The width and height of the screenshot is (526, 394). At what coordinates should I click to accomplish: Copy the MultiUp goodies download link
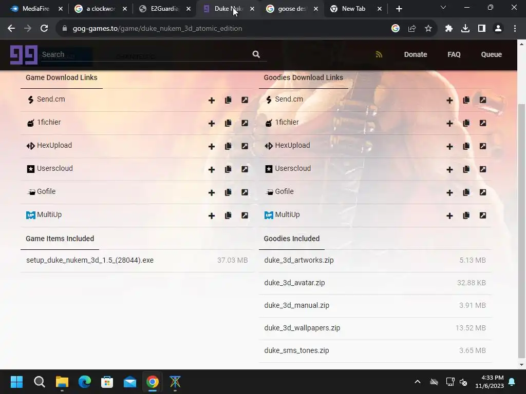[466, 215]
